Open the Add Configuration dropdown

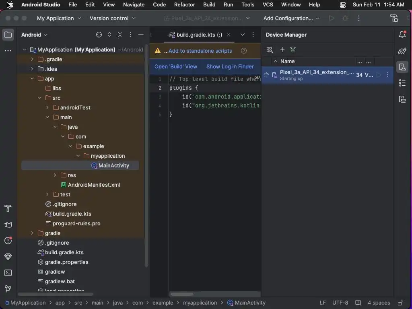pyautogui.click(x=291, y=18)
